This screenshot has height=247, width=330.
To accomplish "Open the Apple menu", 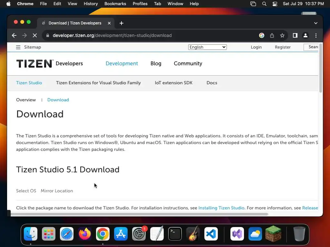I will 8,4.
